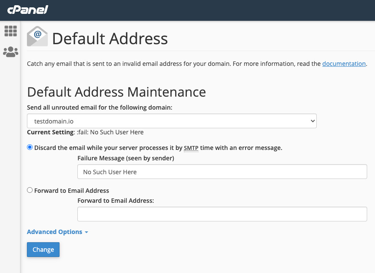Image resolution: width=375 pixels, height=273 pixels.
Task: Expand Advanced Options
Action: point(57,232)
